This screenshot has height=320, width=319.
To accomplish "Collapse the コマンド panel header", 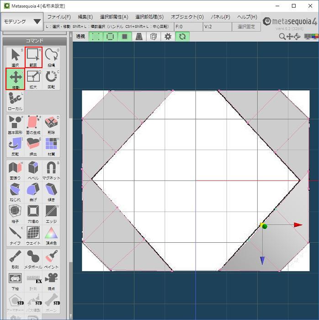I will tap(35, 41).
